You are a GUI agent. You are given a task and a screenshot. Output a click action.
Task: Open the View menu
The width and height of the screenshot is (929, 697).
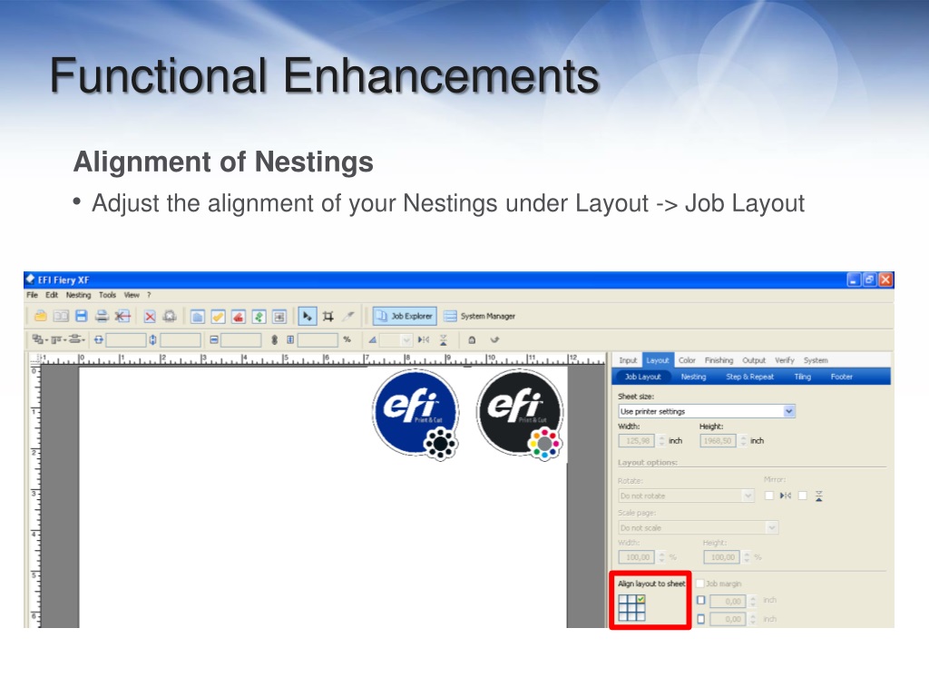click(x=132, y=295)
